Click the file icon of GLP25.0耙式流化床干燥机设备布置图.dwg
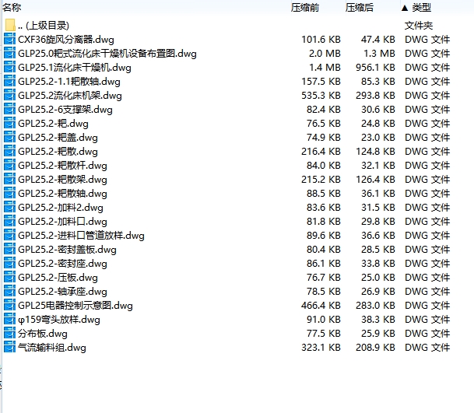Screen dimensions: 474x413 (9, 53)
